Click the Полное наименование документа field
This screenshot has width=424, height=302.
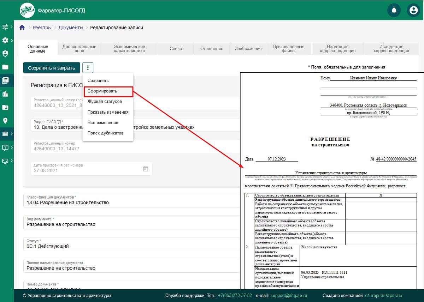(131, 268)
